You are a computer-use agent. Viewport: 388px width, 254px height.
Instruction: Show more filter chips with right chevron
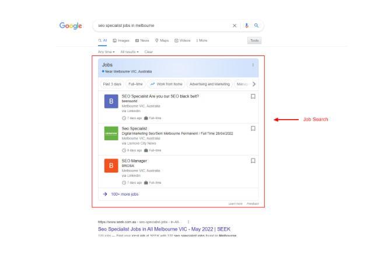[254, 84]
